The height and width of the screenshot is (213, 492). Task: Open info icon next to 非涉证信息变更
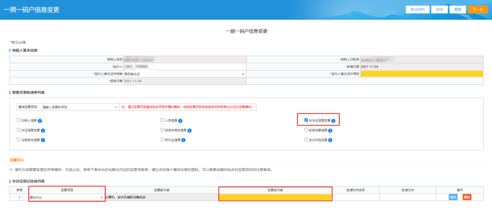333,121
